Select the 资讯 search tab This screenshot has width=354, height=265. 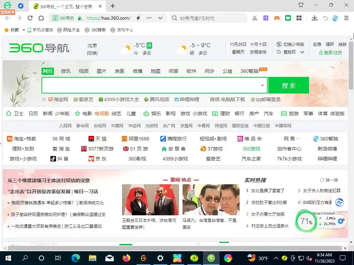click(66, 71)
